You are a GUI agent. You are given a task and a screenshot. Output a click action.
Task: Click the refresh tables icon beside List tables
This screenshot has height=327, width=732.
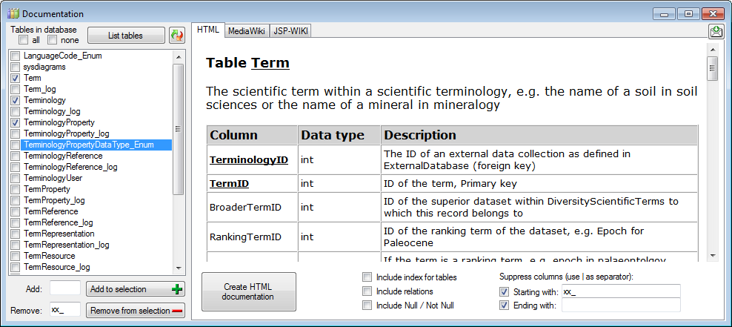coord(176,36)
